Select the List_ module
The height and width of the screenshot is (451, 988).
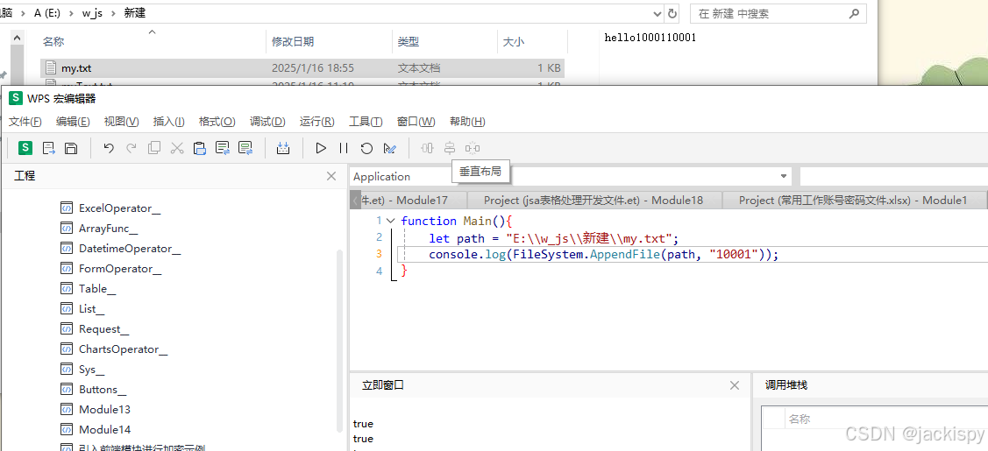[x=91, y=309]
